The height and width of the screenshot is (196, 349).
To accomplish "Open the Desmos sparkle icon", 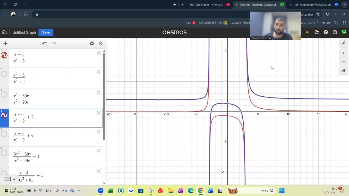I will [x=308, y=32].
